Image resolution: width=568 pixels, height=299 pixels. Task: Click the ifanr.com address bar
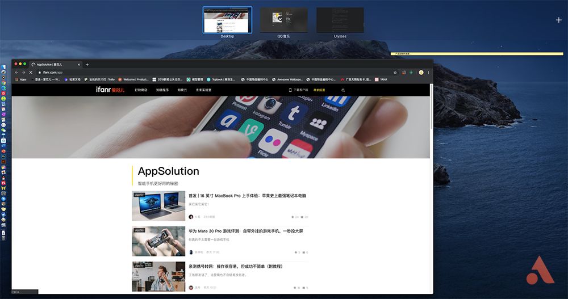coord(214,73)
